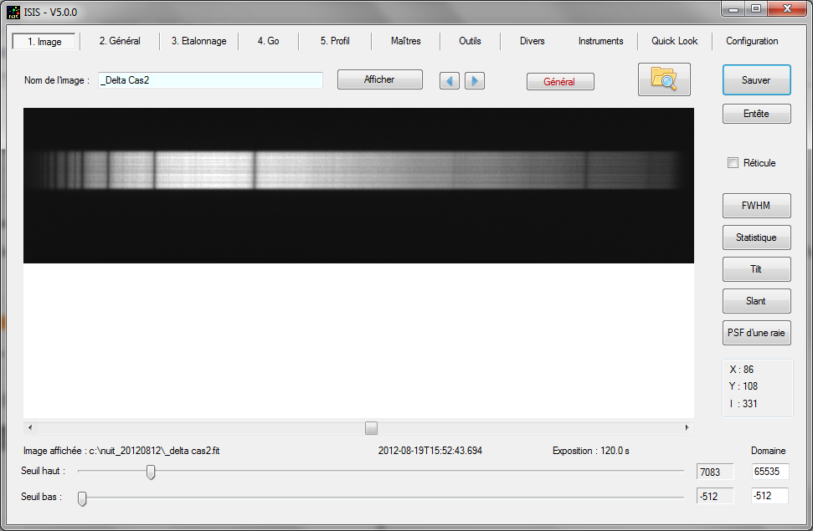Click the Statistique button
This screenshot has width=813, height=531.
(x=757, y=237)
